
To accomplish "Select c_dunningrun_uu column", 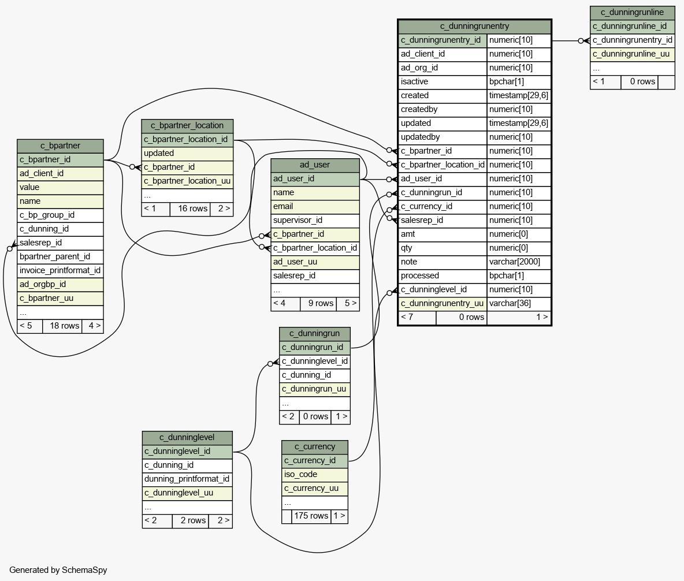I will point(314,389).
